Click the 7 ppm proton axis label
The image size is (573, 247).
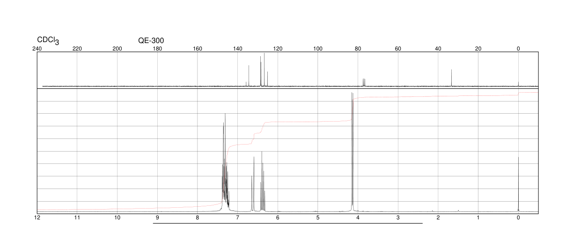237,218
